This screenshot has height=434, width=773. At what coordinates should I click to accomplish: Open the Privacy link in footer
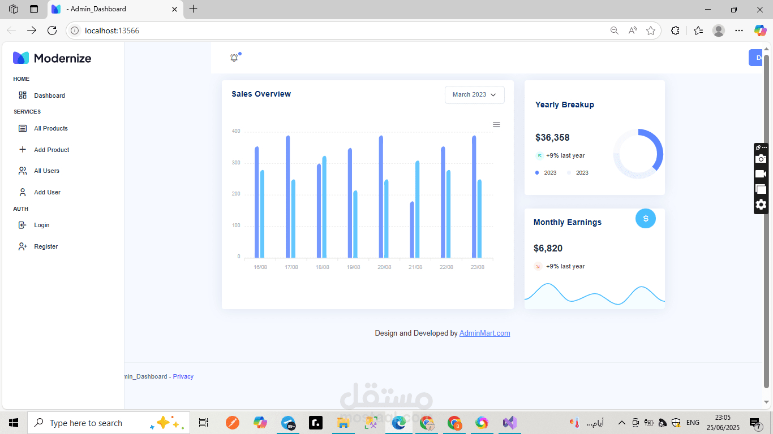click(x=183, y=376)
